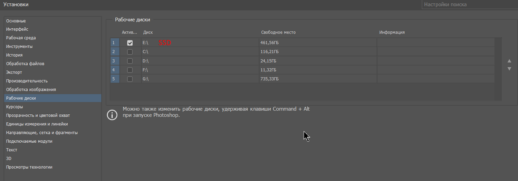Select the C:\ disk name cell
This screenshot has height=181, width=518.
tap(200, 52)
